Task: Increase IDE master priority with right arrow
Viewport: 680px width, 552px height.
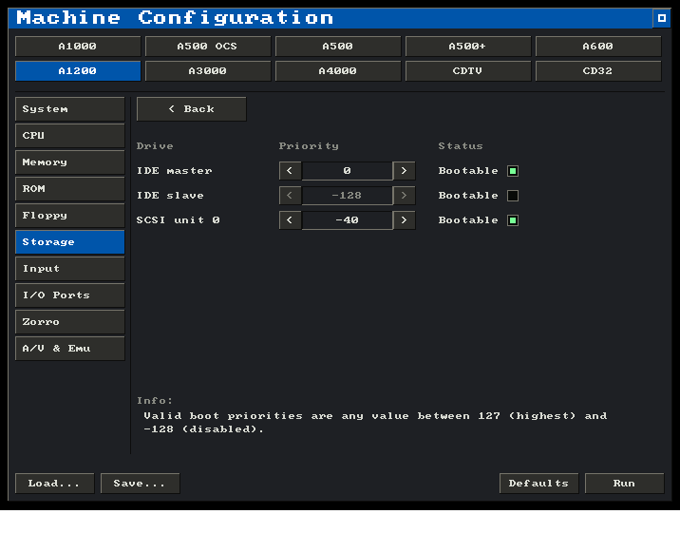Action: 405,171
